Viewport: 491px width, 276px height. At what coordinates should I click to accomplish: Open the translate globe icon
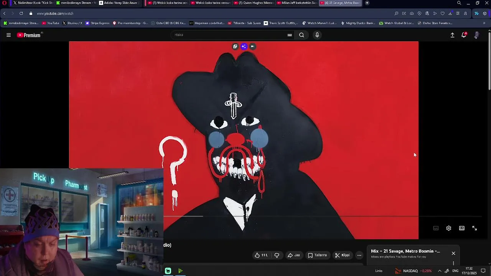pos(427,13)
